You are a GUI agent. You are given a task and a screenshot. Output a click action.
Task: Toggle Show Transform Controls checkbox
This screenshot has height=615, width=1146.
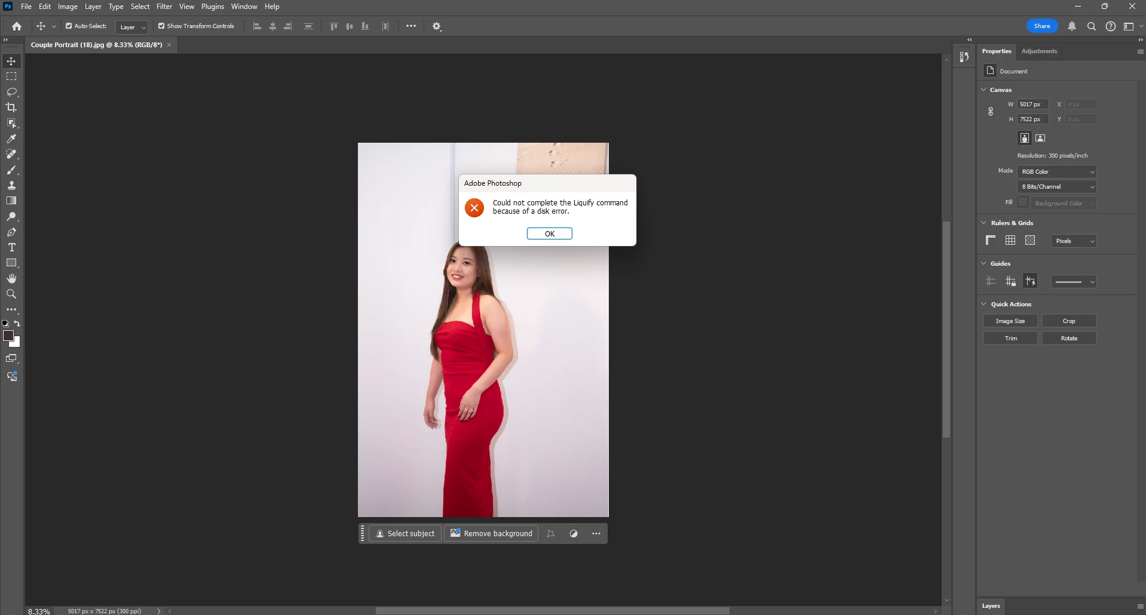point(161,26)
